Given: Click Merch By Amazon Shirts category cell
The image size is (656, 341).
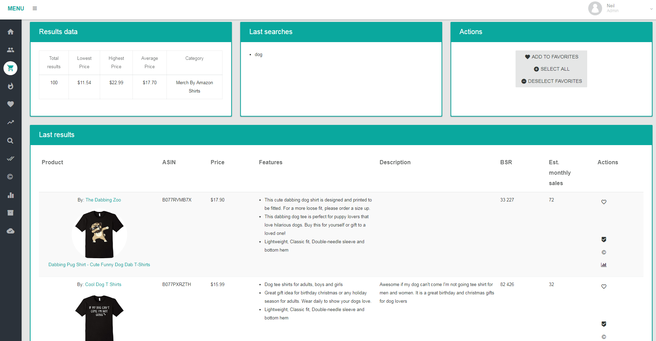Looking at the screenshot, I should 194,87.
